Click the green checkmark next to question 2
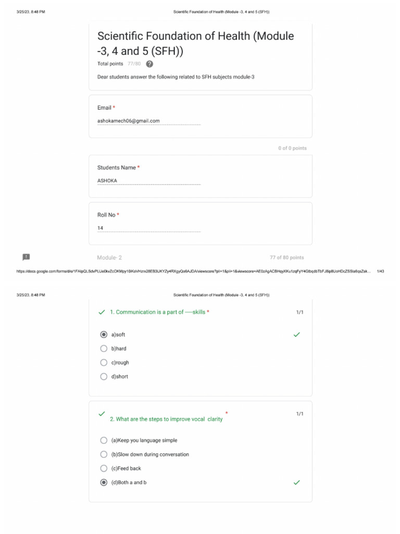Screen dimensions: 400x534 [102, 414]
